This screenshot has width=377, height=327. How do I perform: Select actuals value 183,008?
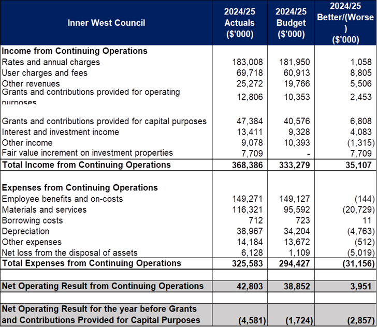(x=248, y=62)
